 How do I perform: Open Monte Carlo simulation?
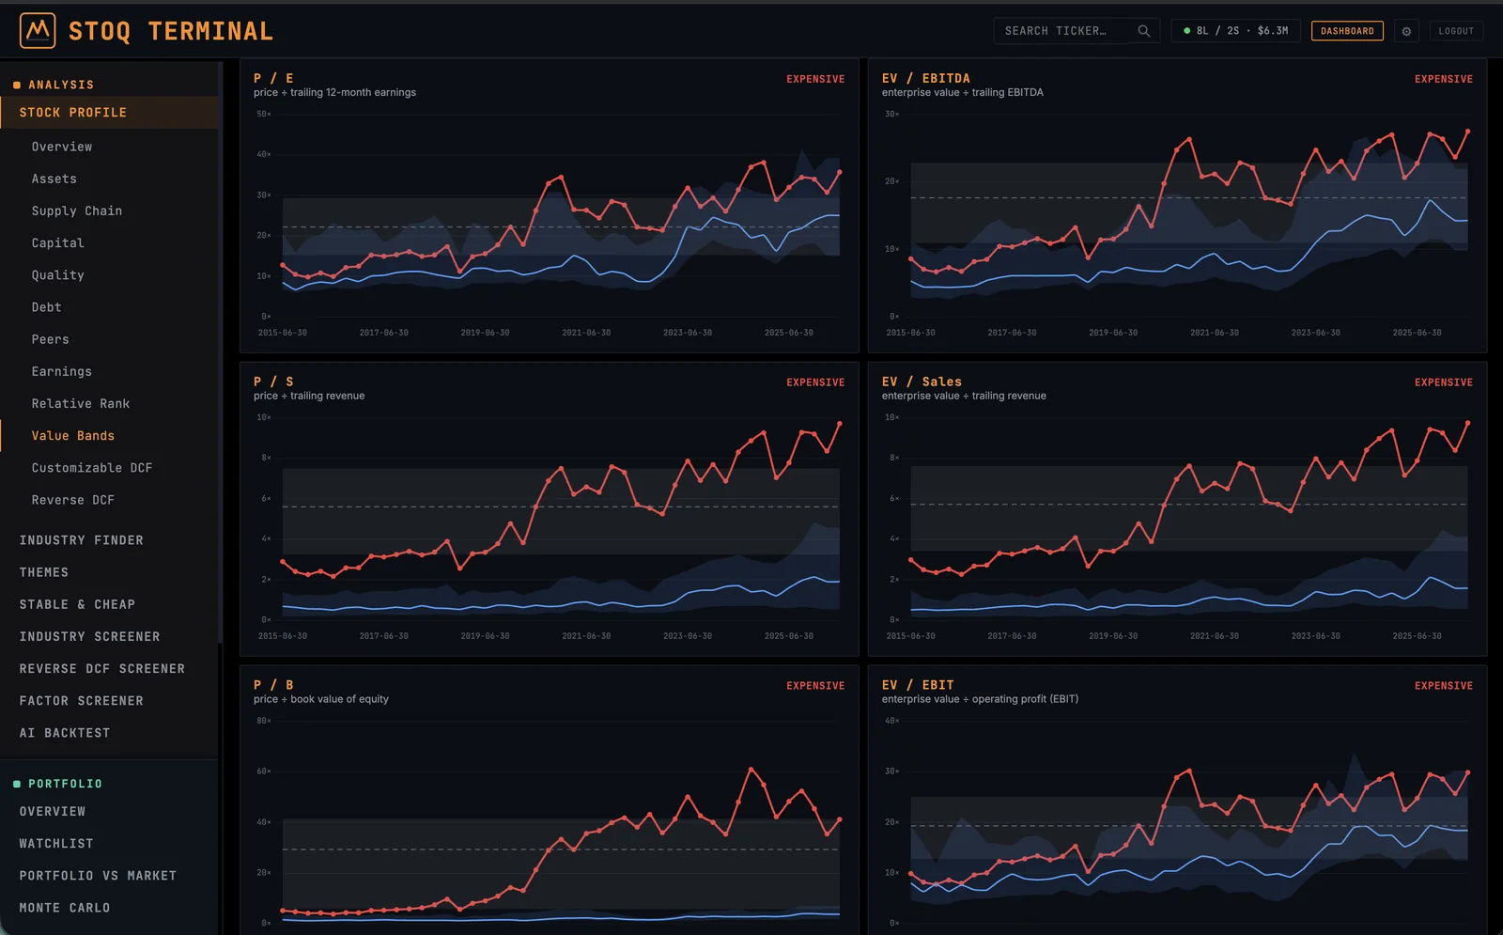(65, 908)
